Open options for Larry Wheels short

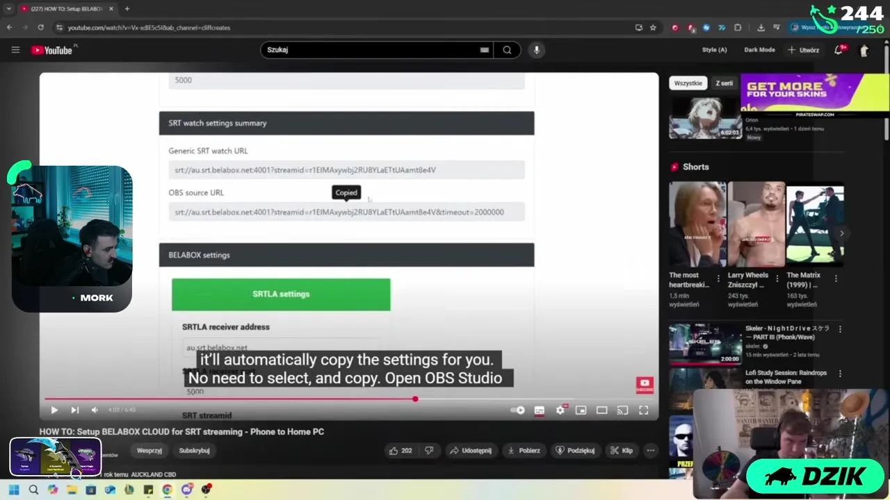click(x=777, y=278)
